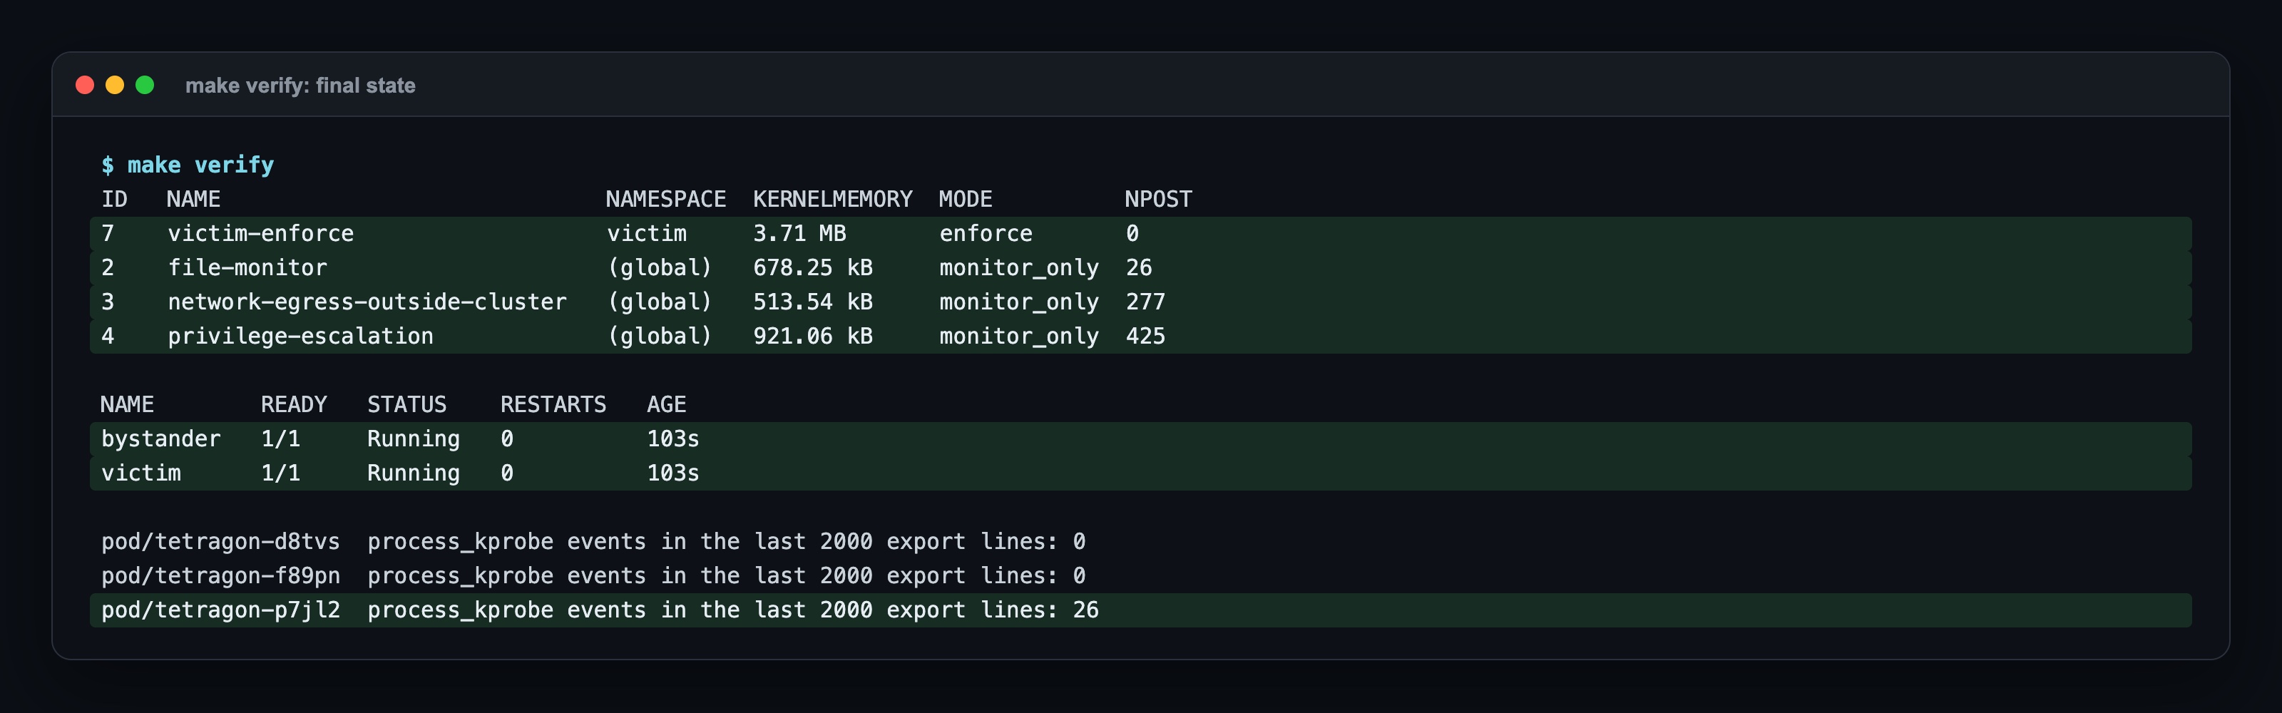The width and height of the screenshot is (2282, 713).
Task: Click the KERNELMEMORY column header
Action: point(833,200)
